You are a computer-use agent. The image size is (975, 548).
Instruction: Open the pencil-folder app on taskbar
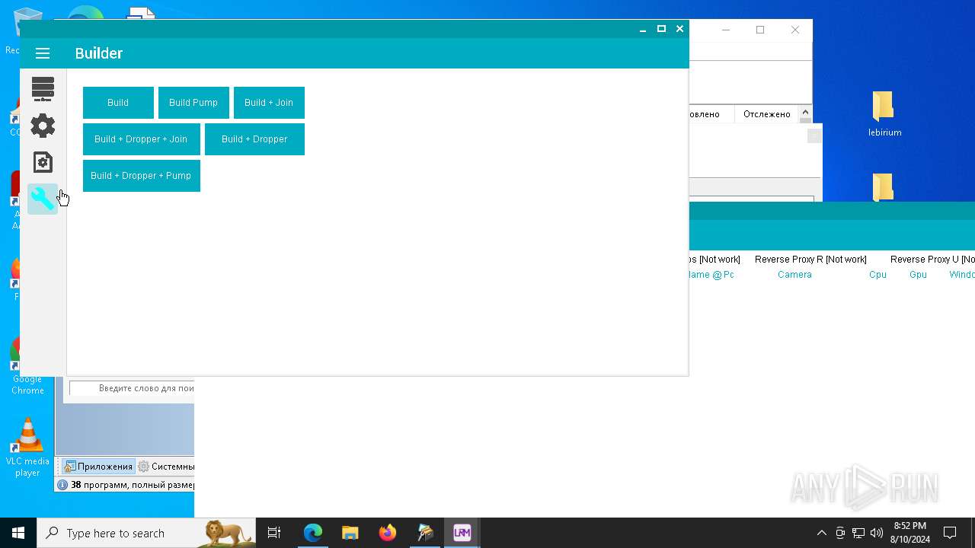(x=425, y=533)
